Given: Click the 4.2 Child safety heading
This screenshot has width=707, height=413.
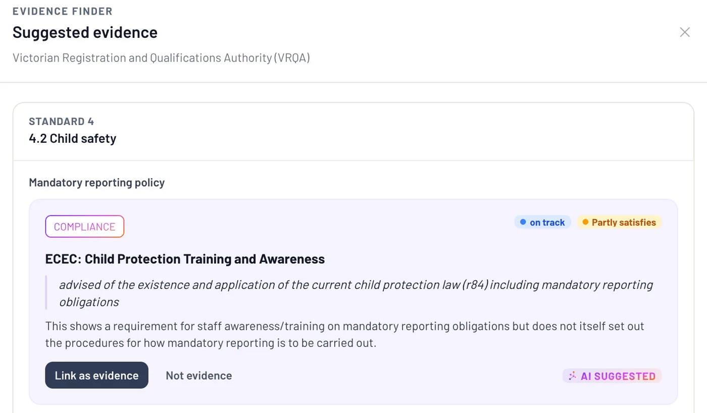Looking at the screenshot, I should (x=73, y=139).
